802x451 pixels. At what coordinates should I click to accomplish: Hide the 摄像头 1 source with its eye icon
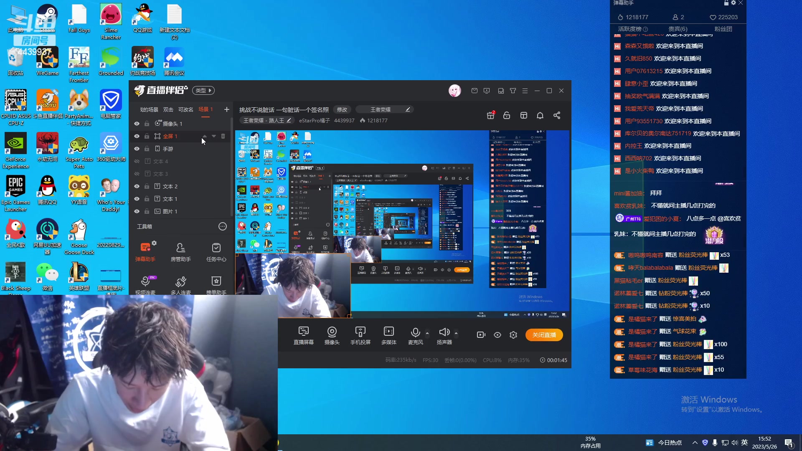coord(137,124)
